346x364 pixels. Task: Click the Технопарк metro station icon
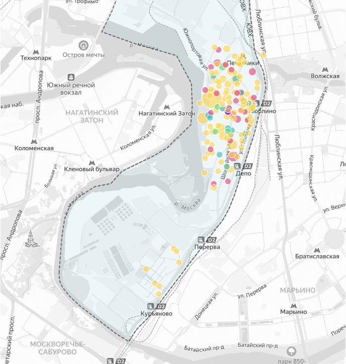(36, 51)
